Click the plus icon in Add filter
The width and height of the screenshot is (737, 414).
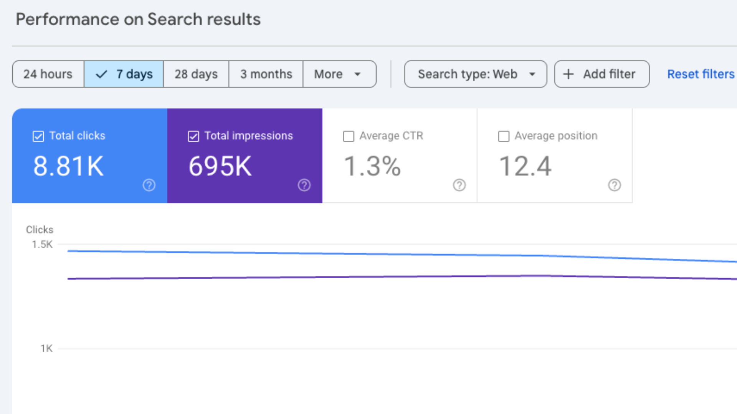pos(568,74)
